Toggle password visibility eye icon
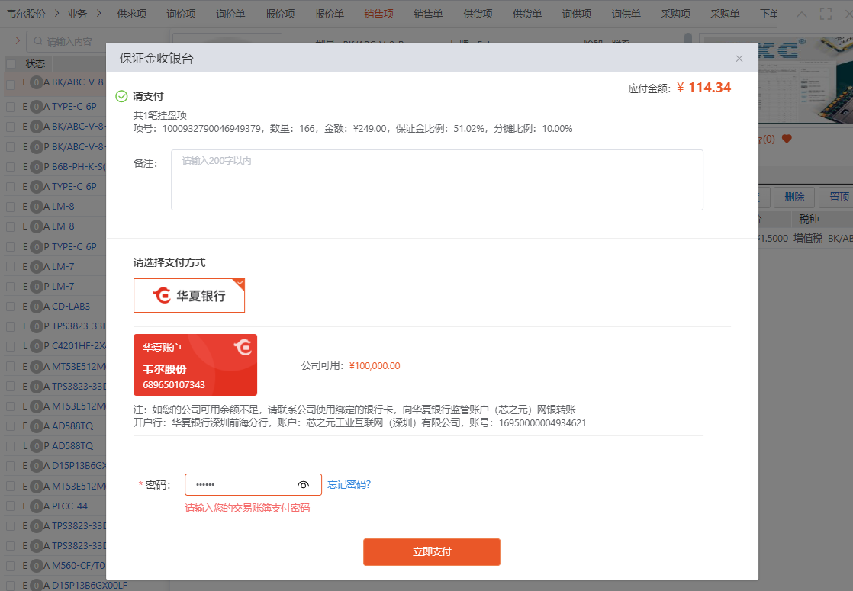The height and width of the screenshot is (591, 853). point(303,485)
